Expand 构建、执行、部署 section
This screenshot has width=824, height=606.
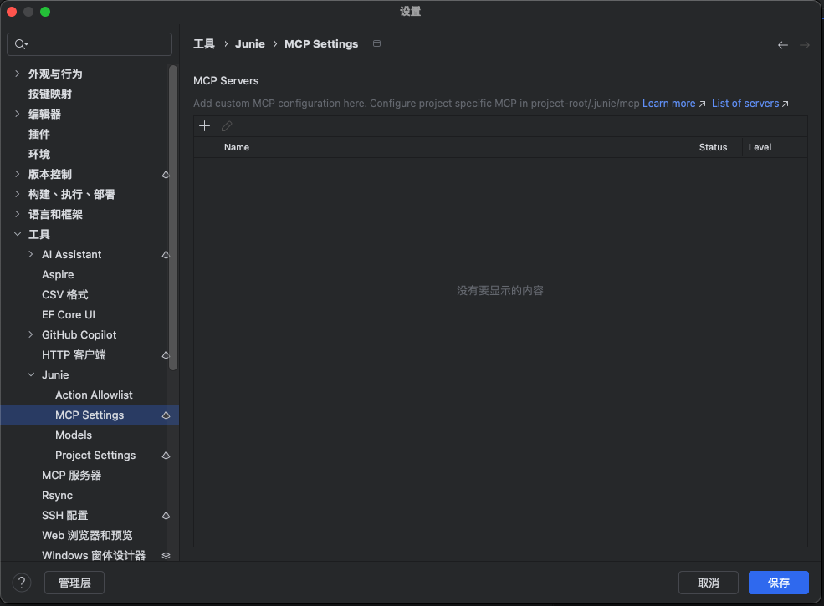coord(18,194)
